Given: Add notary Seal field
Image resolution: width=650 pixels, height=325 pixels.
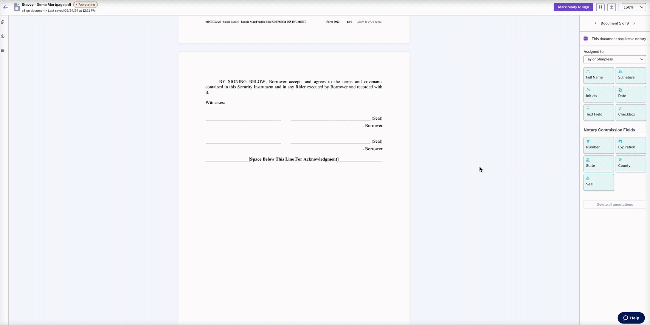Looking at the screenshot, I should [x=599, y=182].
